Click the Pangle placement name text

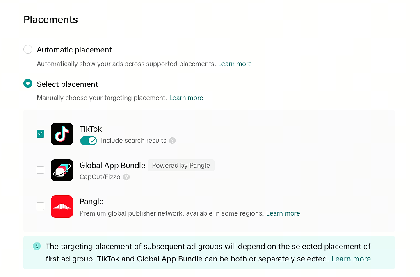[x=91, y=202]
